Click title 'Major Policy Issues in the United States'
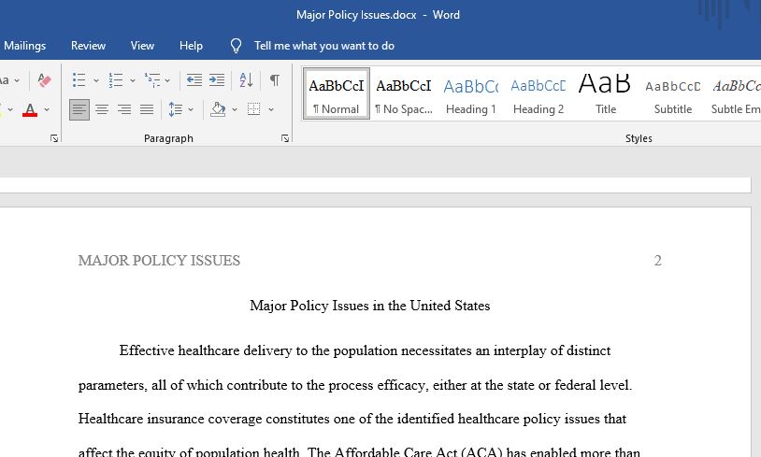761x457 pixels. click(x=370, y=306)
